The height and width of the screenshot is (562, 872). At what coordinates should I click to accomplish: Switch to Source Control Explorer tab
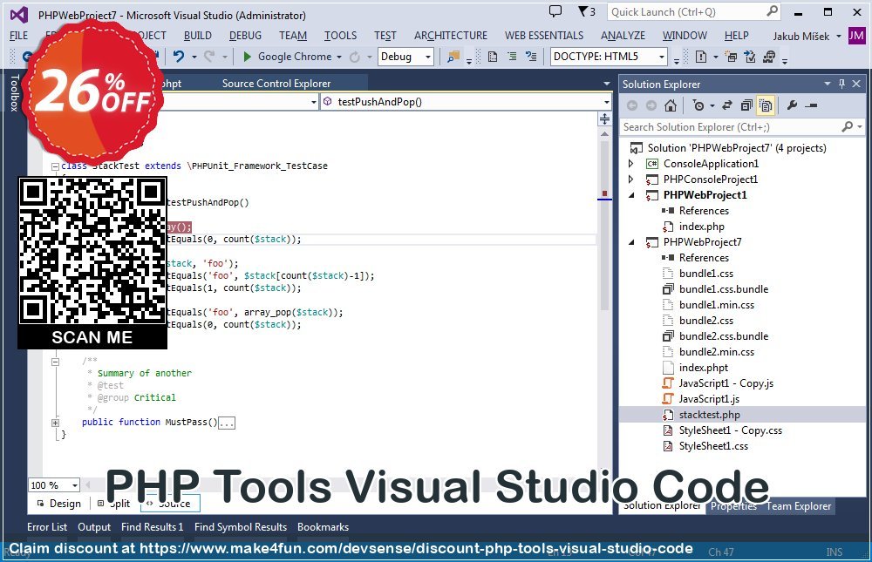click(x=276, y=84)
